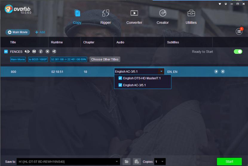248x166 pixels.
Task: Click the M icon next to FENCES
Action: (x=34, y=51)
